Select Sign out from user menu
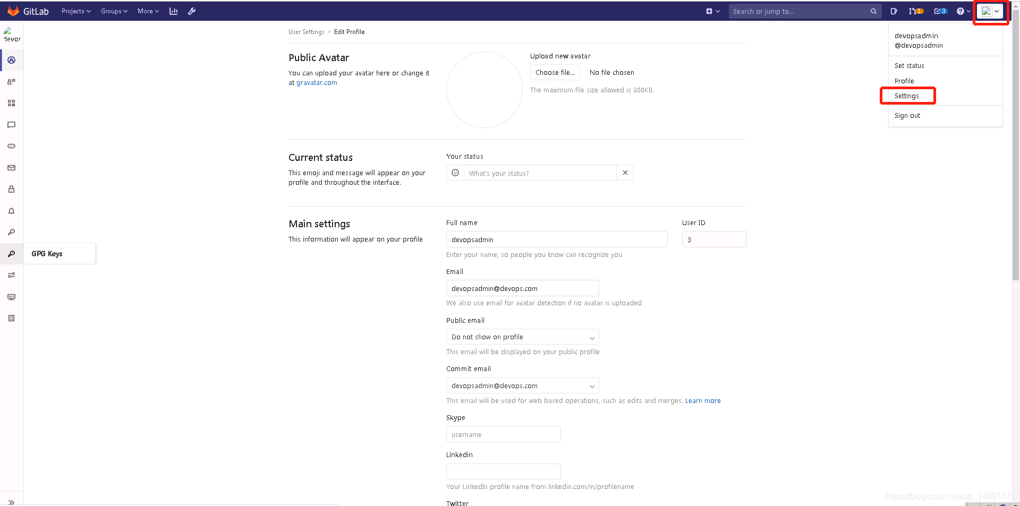1020x506 pixels. click(907, 116)
